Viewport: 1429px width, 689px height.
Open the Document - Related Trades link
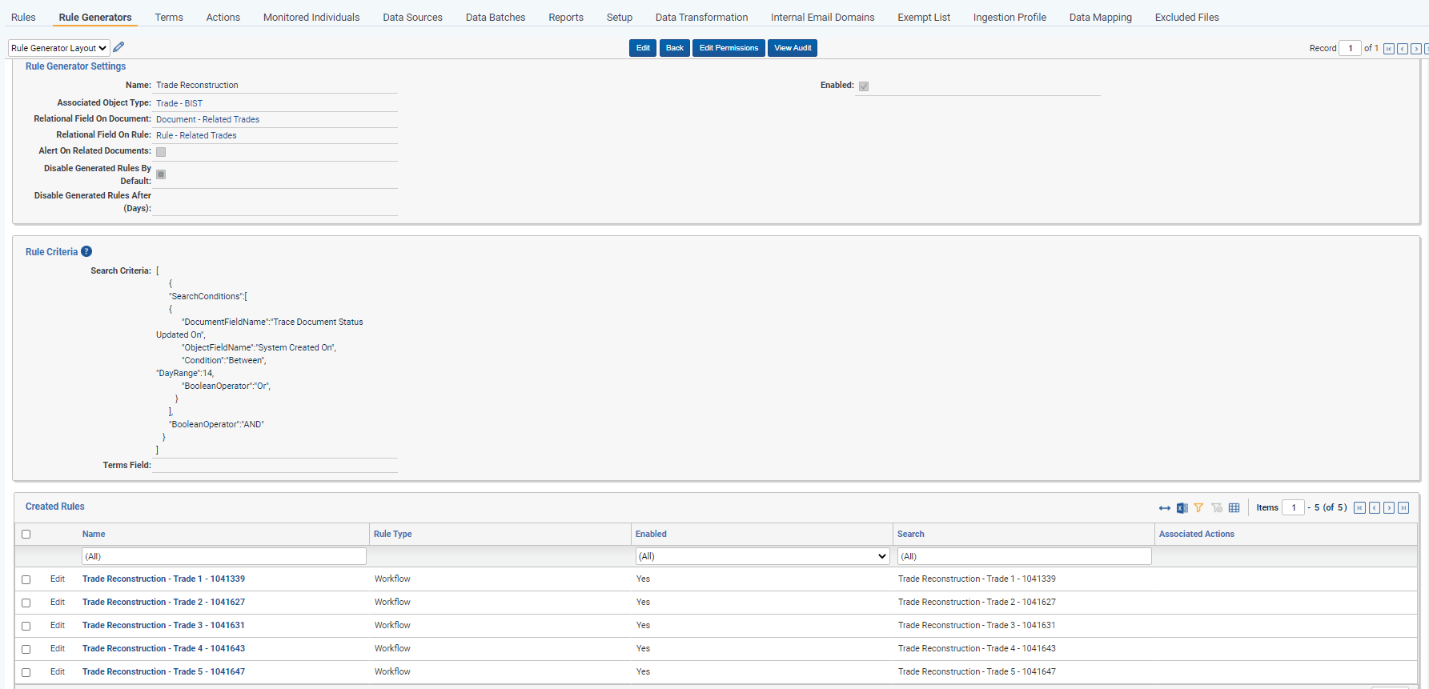click(207, 119)
